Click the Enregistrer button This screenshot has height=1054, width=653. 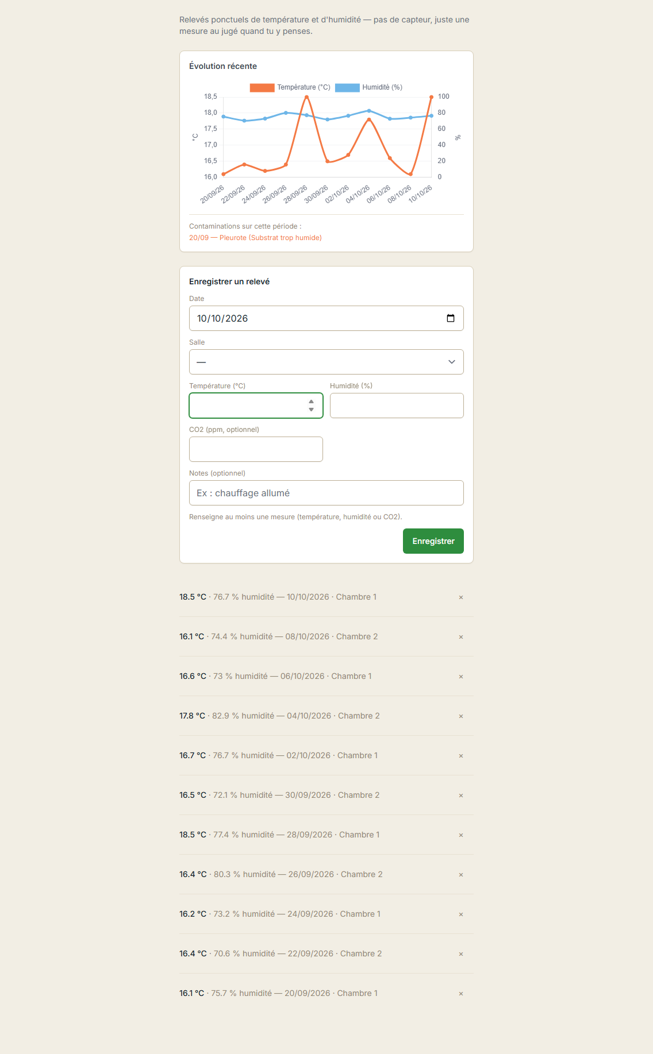[433, 541]
